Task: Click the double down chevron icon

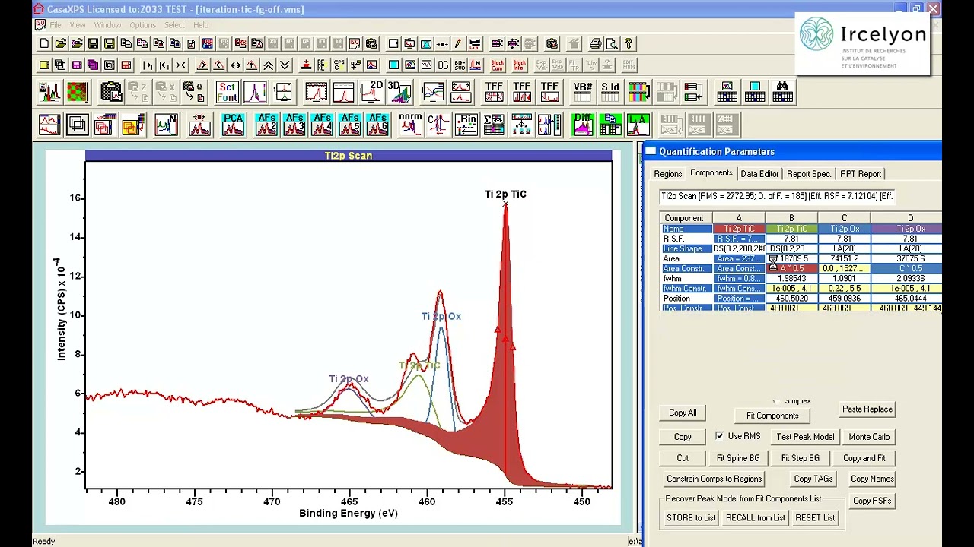Action: [285, 65]
